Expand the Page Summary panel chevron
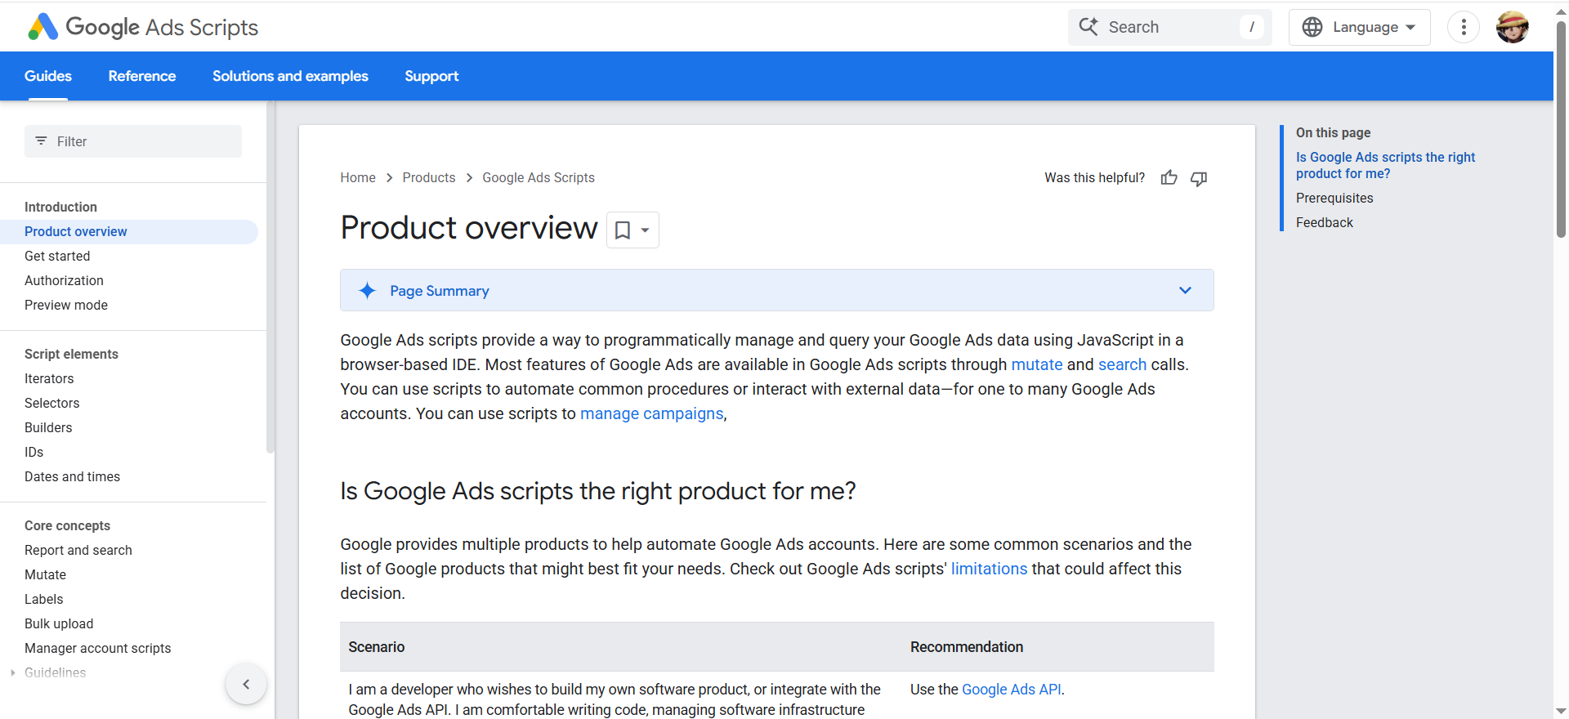This screenshot has width=1569, height=719. [1185, 291]
